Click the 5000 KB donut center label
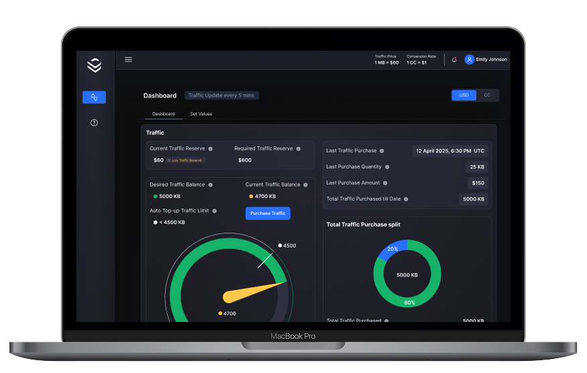This screenshot has width=587, height=373. pos(407,275)
